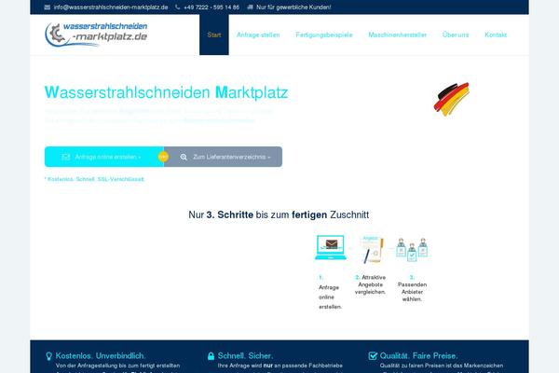Click 'Kostenlos. Schnell. SSL-Verschlüsselt.' note
This screenshot has width=559, height=373.
(94, 179)
